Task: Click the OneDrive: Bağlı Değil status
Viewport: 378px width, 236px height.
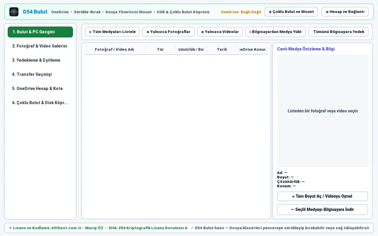Action: point(241,12)
